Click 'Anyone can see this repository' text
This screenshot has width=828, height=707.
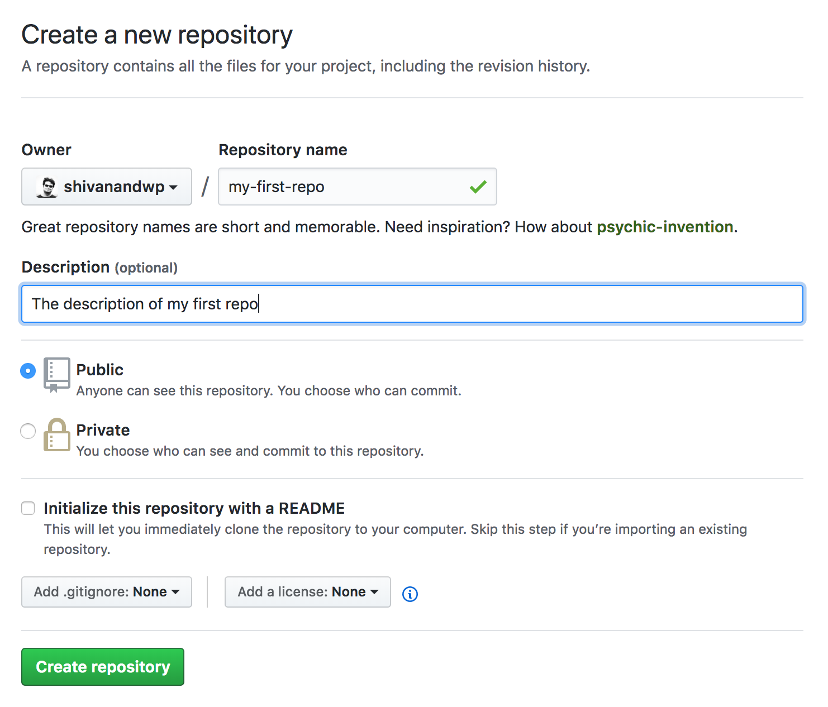tap(269, 391)
